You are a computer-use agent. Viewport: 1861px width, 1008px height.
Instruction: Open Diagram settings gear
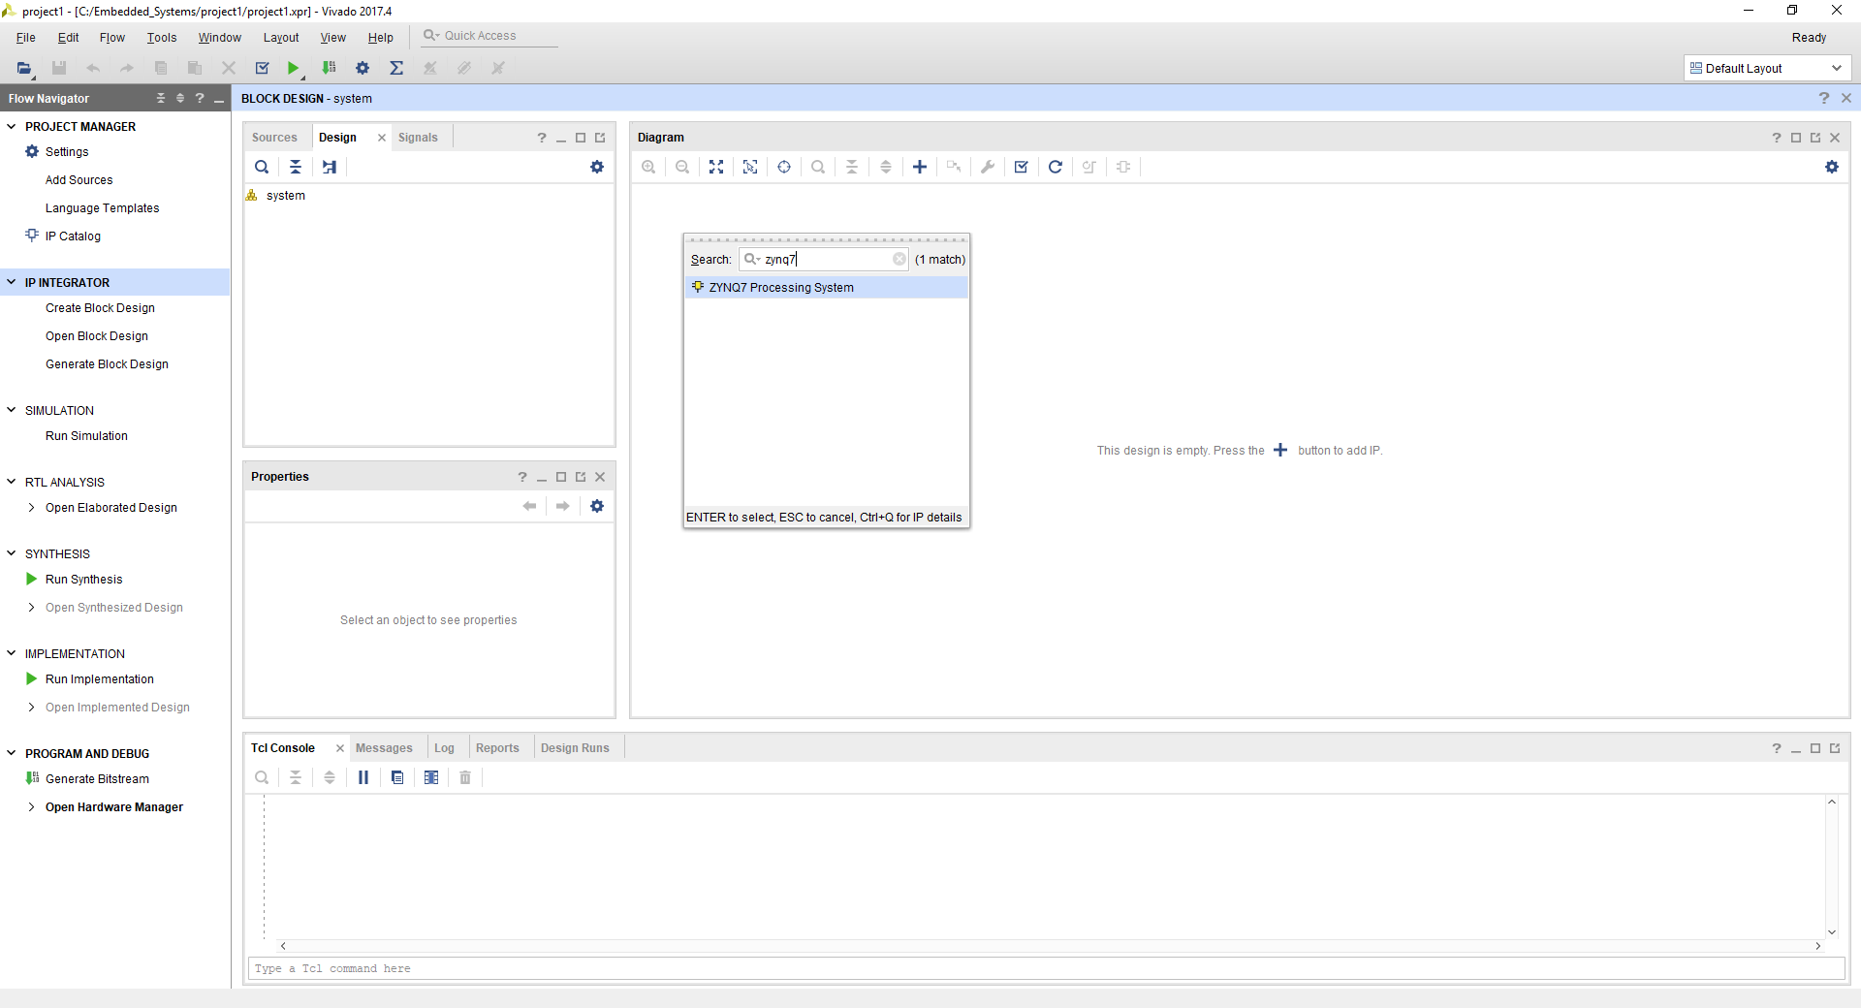[x=1832, y=167]
